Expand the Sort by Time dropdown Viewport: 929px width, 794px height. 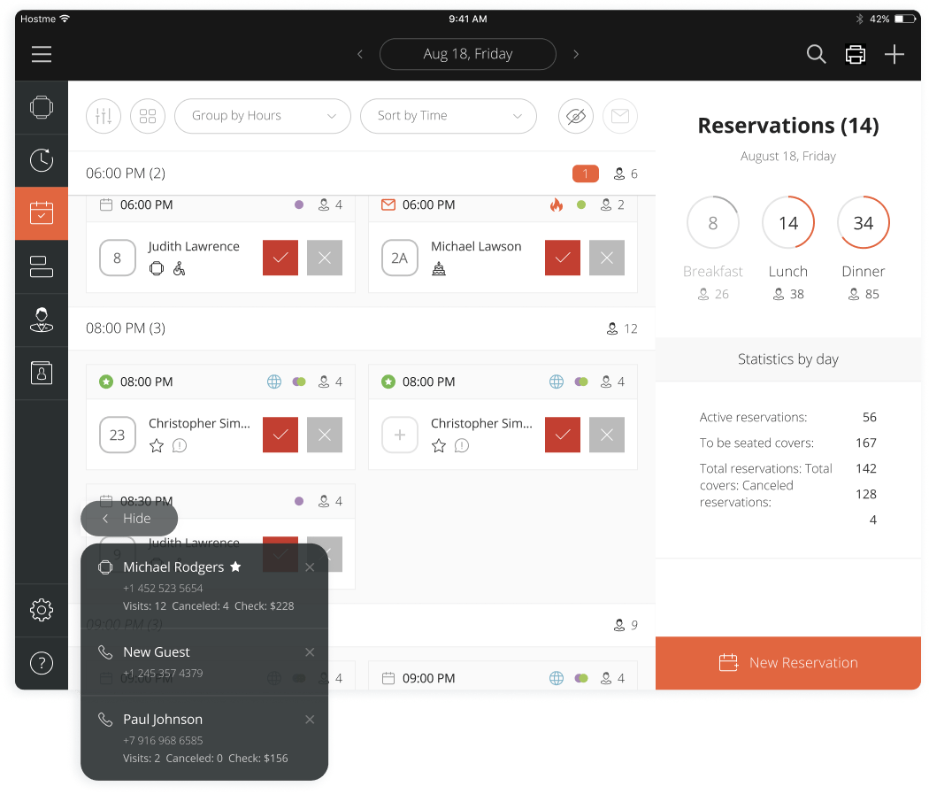449,116
